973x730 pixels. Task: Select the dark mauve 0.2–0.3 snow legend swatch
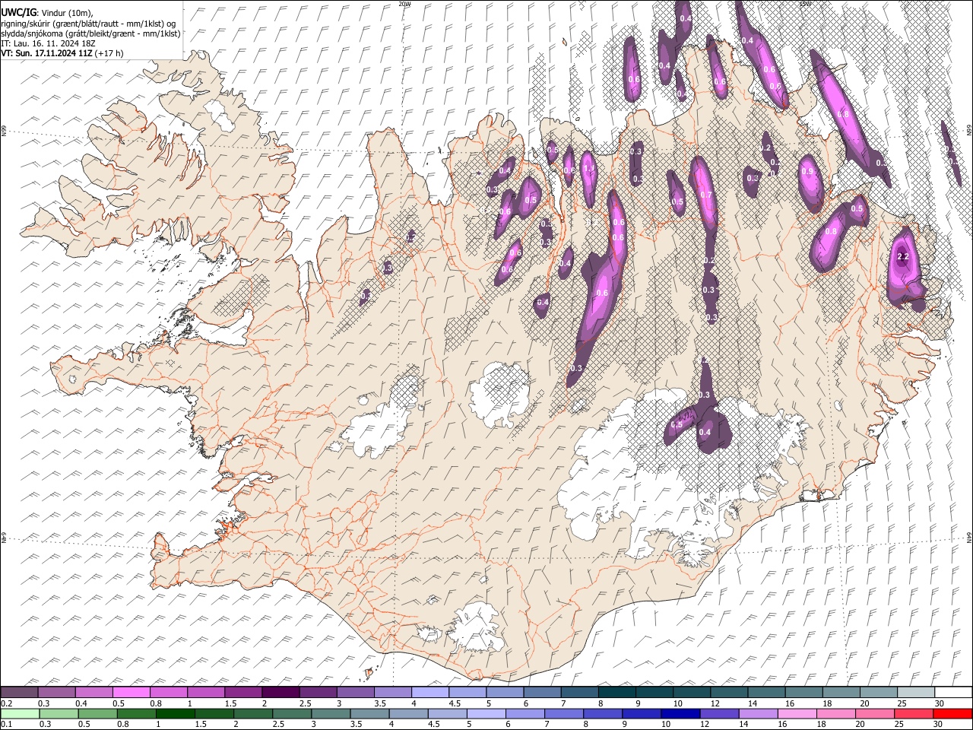point(19,693)
